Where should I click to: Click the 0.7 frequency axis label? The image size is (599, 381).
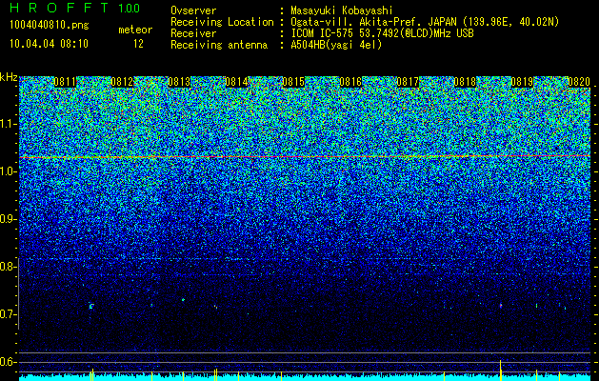click(6, 314)
